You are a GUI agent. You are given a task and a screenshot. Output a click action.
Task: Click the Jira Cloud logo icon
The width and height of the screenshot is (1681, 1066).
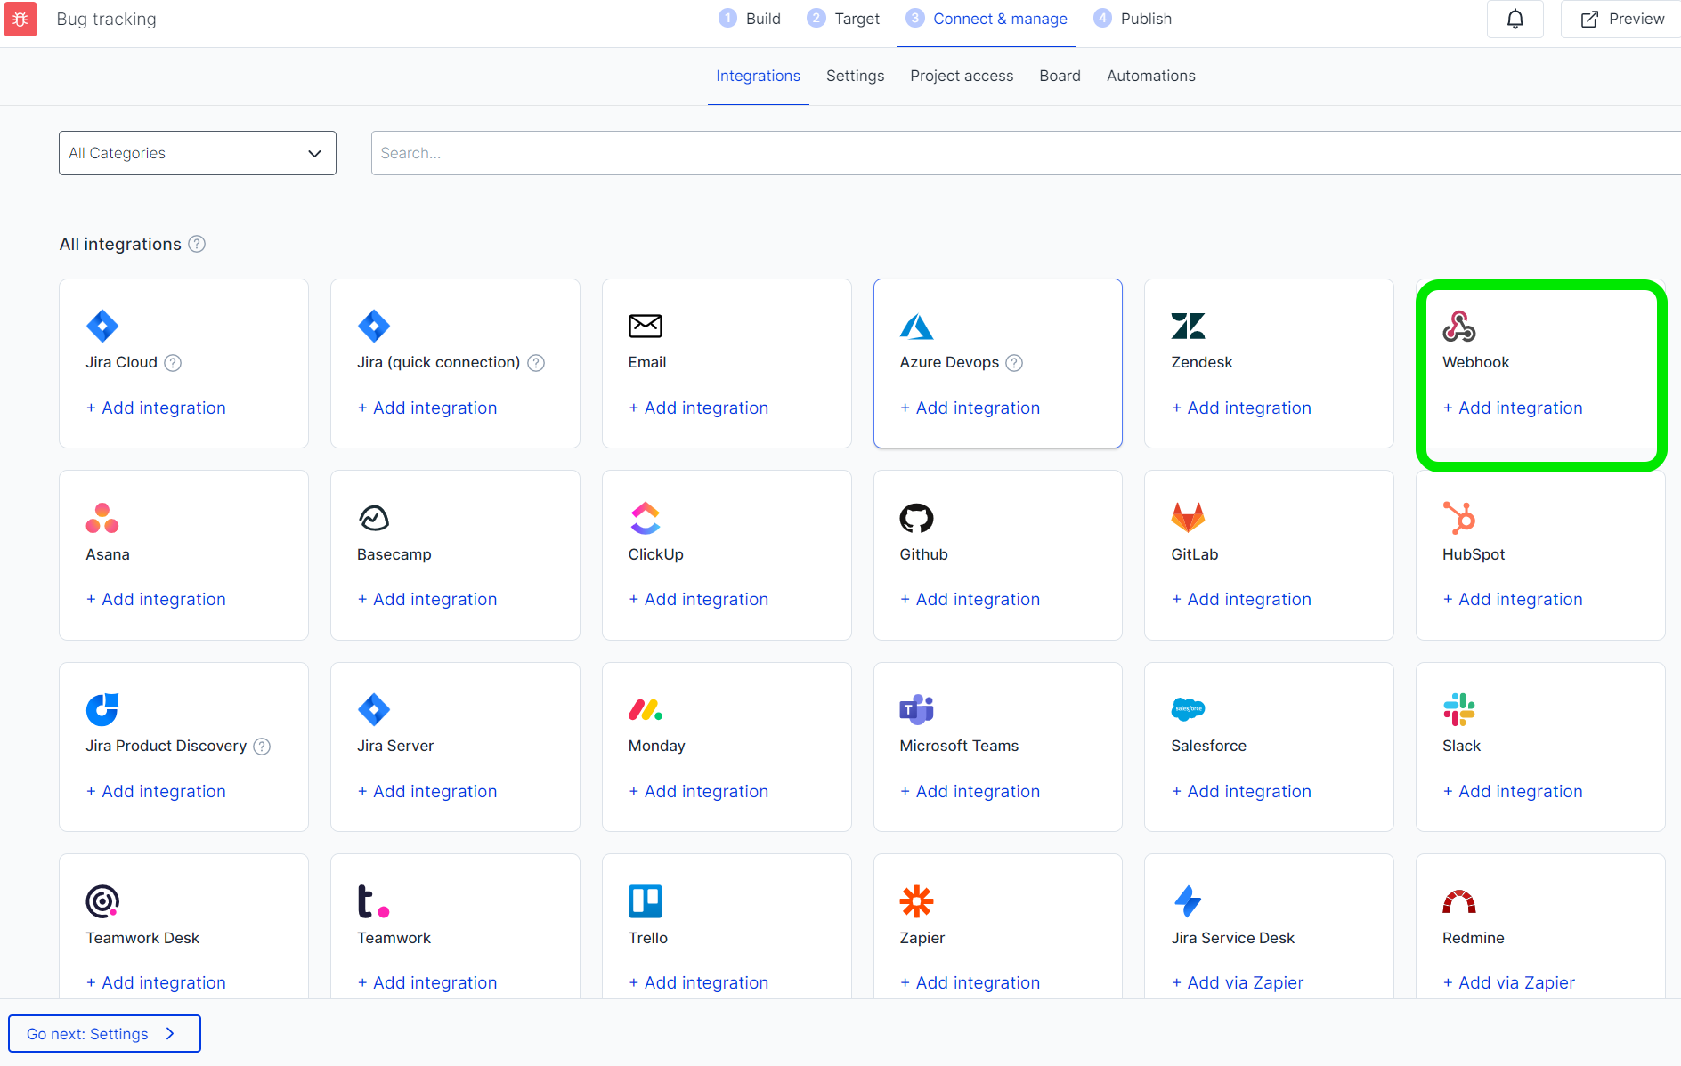[x=102, y=327]
